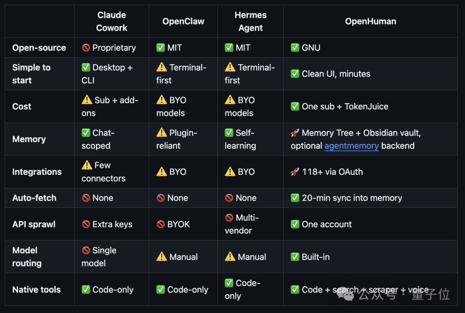The height and width of the screenshot is (313, 465).
Task: Select the "API sprawl" row label
Action: pyautogui.click(x=34, y=224)
